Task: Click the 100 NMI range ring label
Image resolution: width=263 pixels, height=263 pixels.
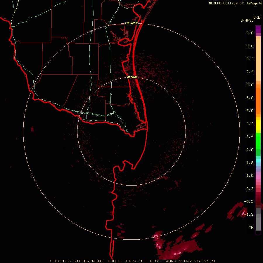Action: pyautogui.click(x=131, y=23)
